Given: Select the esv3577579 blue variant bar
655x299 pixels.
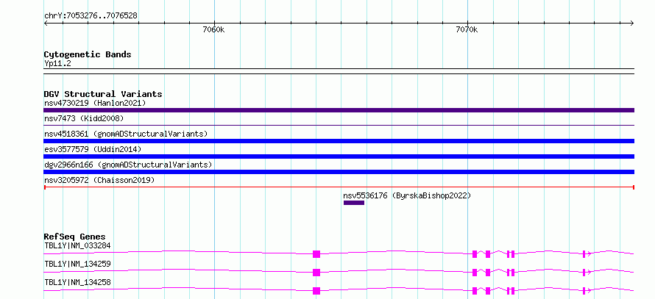Looking at the screenshot, I should pyautogui.click(x=339, y=156).
